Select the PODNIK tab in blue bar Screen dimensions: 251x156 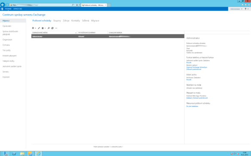coord(8,9)
